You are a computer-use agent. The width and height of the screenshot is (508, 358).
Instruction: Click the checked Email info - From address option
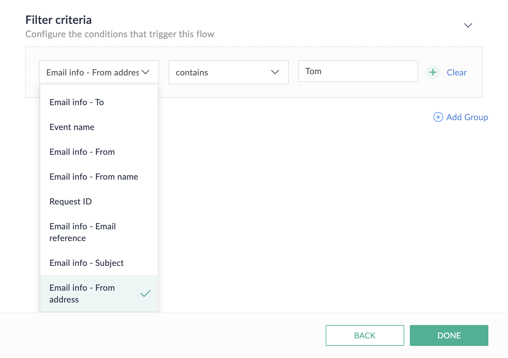tap(82, 294)
